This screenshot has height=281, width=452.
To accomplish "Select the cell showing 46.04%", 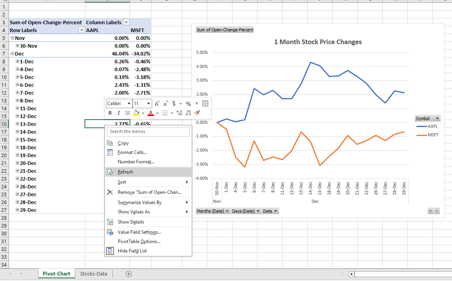I will (x=107, y=54).
